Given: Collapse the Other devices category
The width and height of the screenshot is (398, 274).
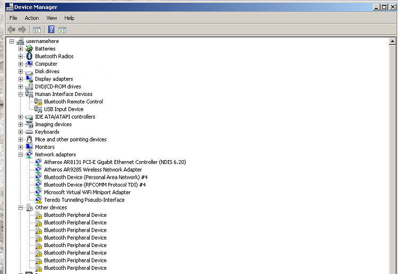Looking at the screenshot, I should tap(21, 208).
